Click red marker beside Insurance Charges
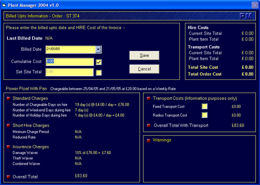The width and height of the screenshot is (260, 185). 8,147
